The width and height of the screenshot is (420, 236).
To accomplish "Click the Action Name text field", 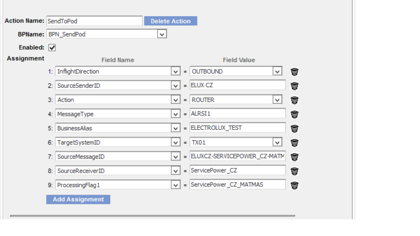I will (x=94, y=21).
